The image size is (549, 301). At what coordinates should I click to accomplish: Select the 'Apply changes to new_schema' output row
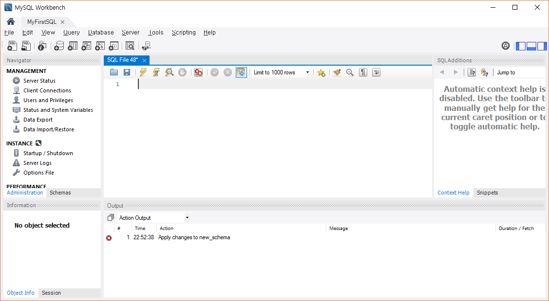(x=324, y=238)
